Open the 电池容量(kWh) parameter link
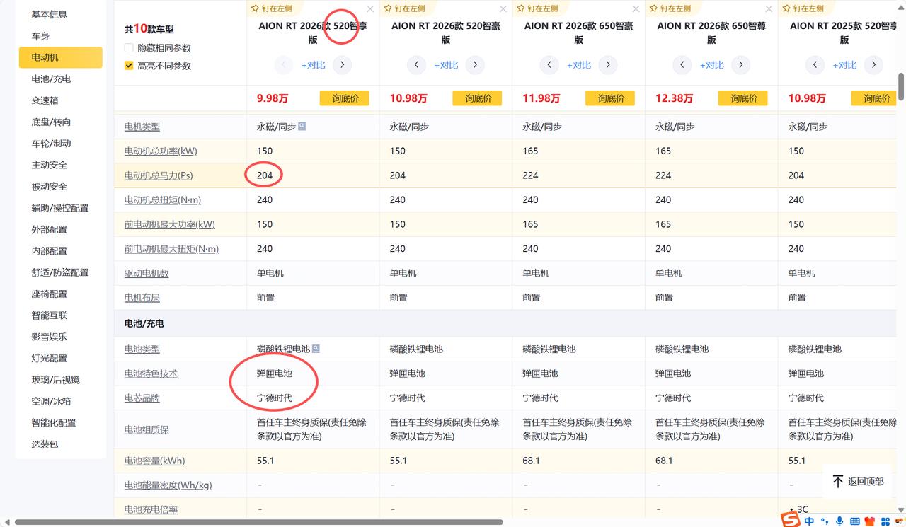The width and height of the screenshot is (906, 527). click(154, 461)
